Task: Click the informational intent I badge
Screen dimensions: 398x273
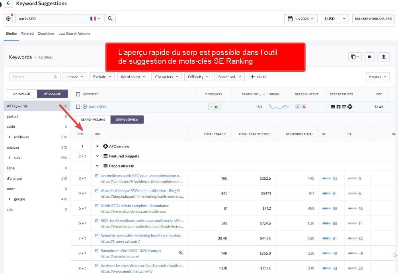Action: (x=297, y=107)
